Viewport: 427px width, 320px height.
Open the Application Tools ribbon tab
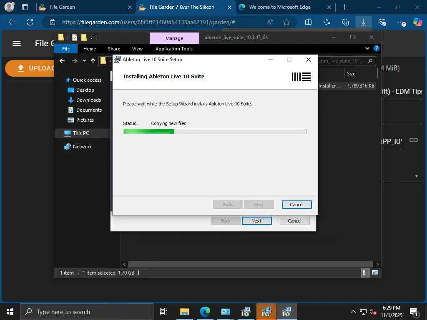174,49
